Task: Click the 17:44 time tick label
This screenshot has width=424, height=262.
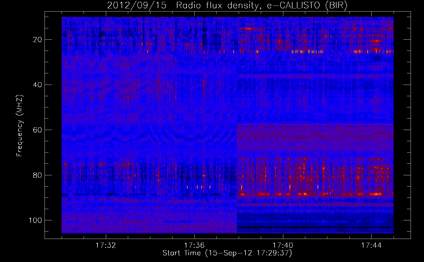Action: 372,245
